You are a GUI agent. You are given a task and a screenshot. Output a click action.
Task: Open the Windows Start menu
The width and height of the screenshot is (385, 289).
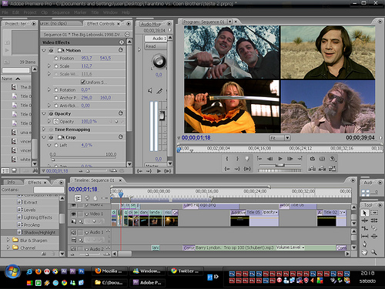pos(12,271)
